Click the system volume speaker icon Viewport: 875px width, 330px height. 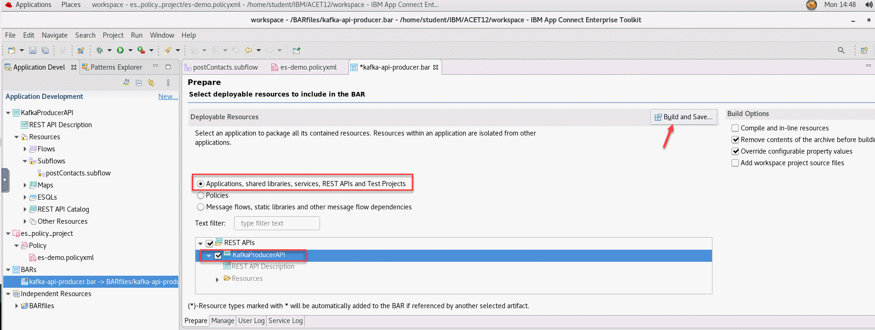[x=868, y=5]
